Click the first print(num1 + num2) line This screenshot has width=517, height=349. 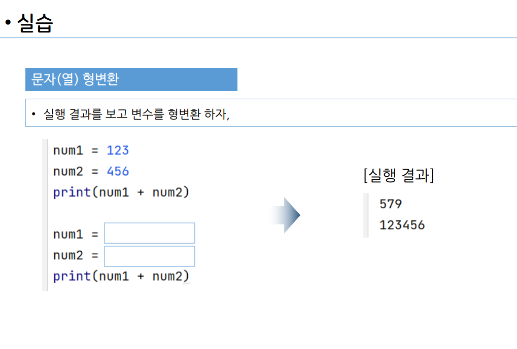coord(121,192)
